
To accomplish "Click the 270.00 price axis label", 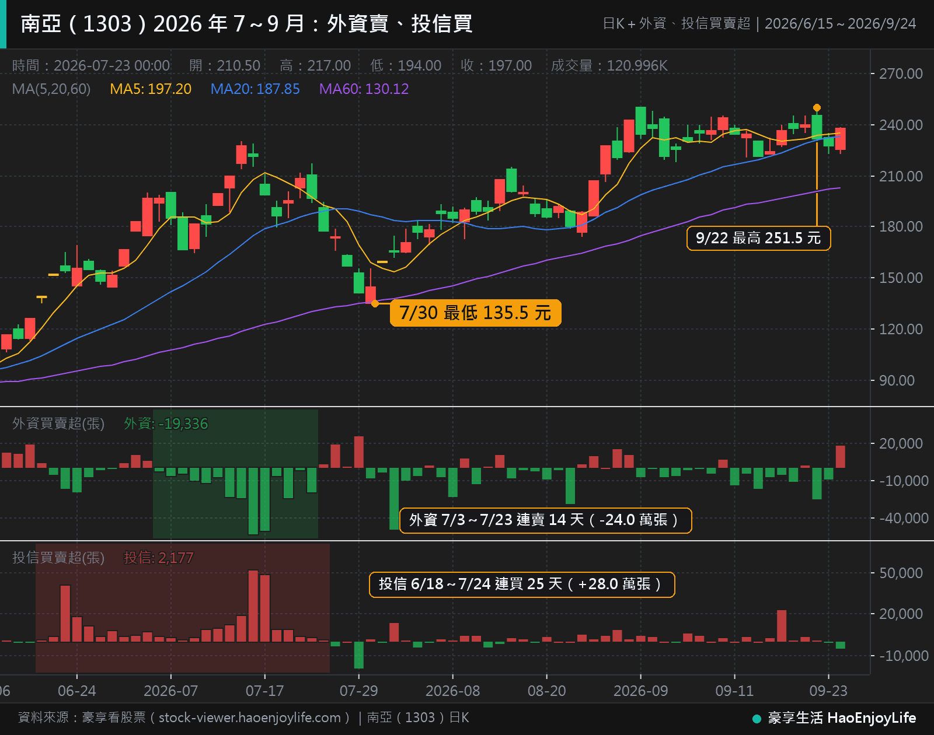I will click(901, 74).
